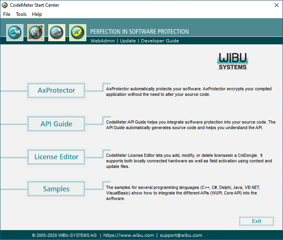This screenshot has height=240, width=283.
Task: Click the support@wibu.com email link
Action: click(x=181, y=235)
